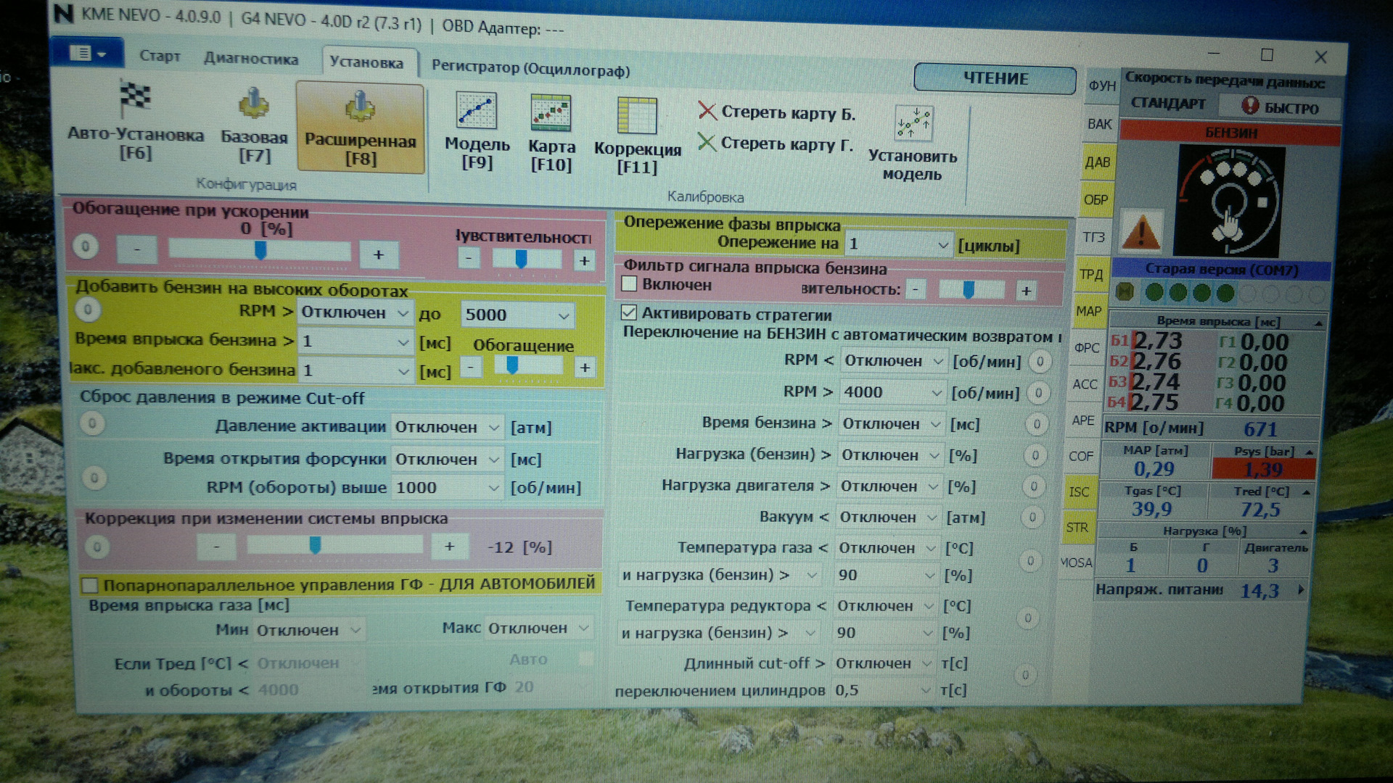Check Попарнопараллельное управления ГФ checkbox

(x=91, y=585)
